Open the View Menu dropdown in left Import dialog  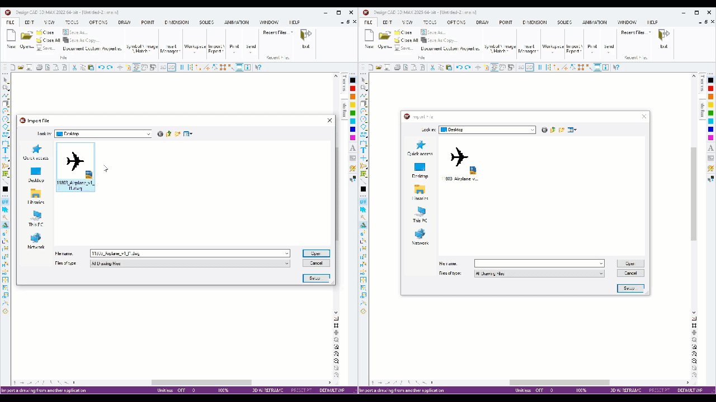click(188, 134)
